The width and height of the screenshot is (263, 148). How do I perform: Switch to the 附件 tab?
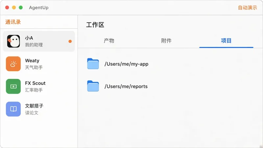166,40
